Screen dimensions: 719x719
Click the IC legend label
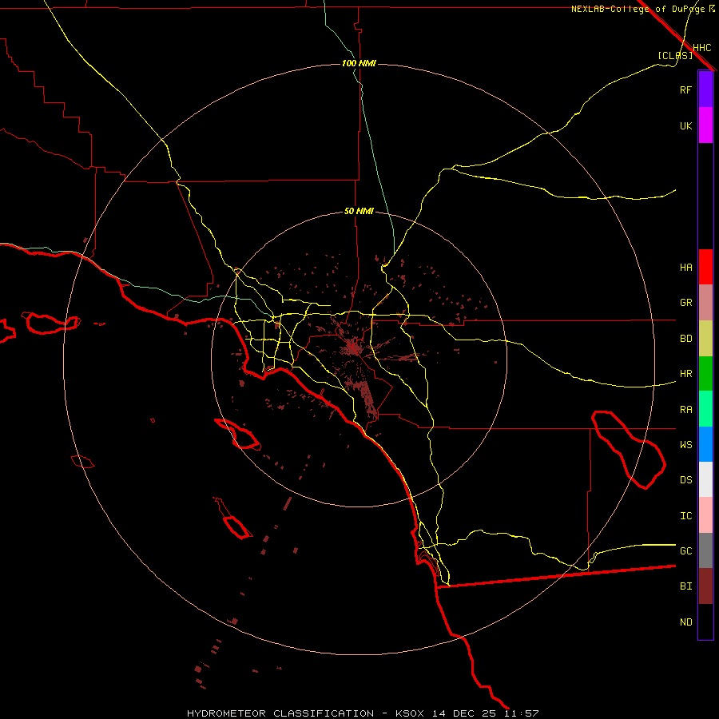point(685,516)
